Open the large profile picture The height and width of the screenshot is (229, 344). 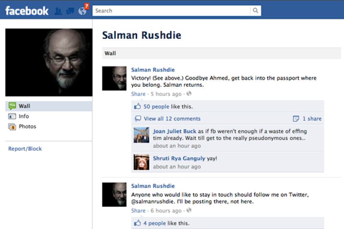[49, 62]
